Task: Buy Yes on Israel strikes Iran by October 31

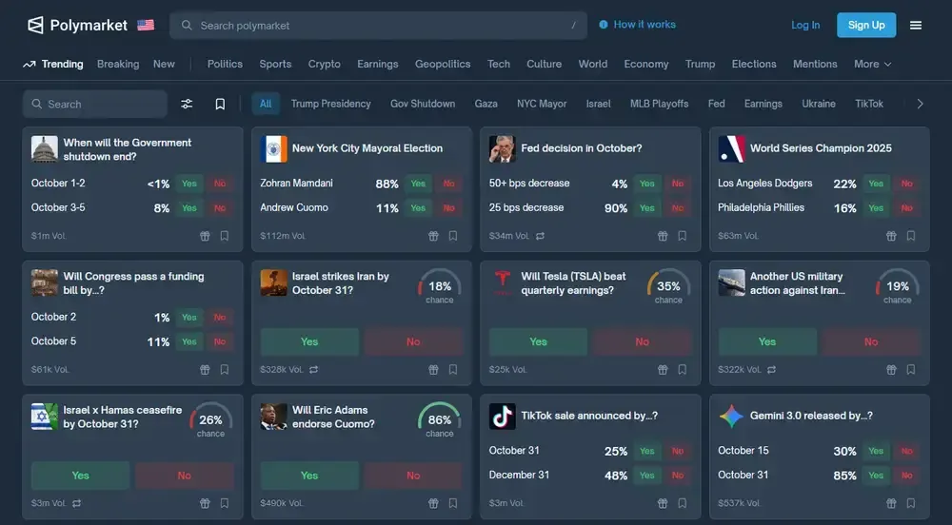Action: tap(309, 342)
